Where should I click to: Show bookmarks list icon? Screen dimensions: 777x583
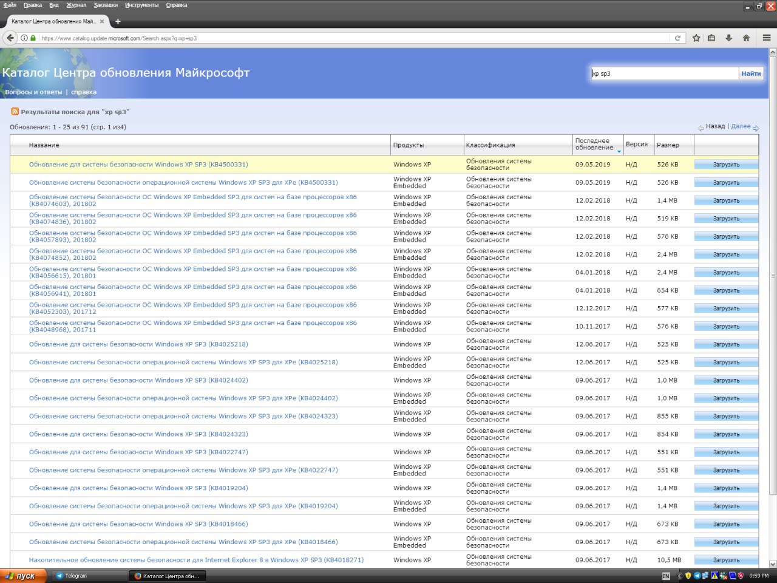coord(711,38)
